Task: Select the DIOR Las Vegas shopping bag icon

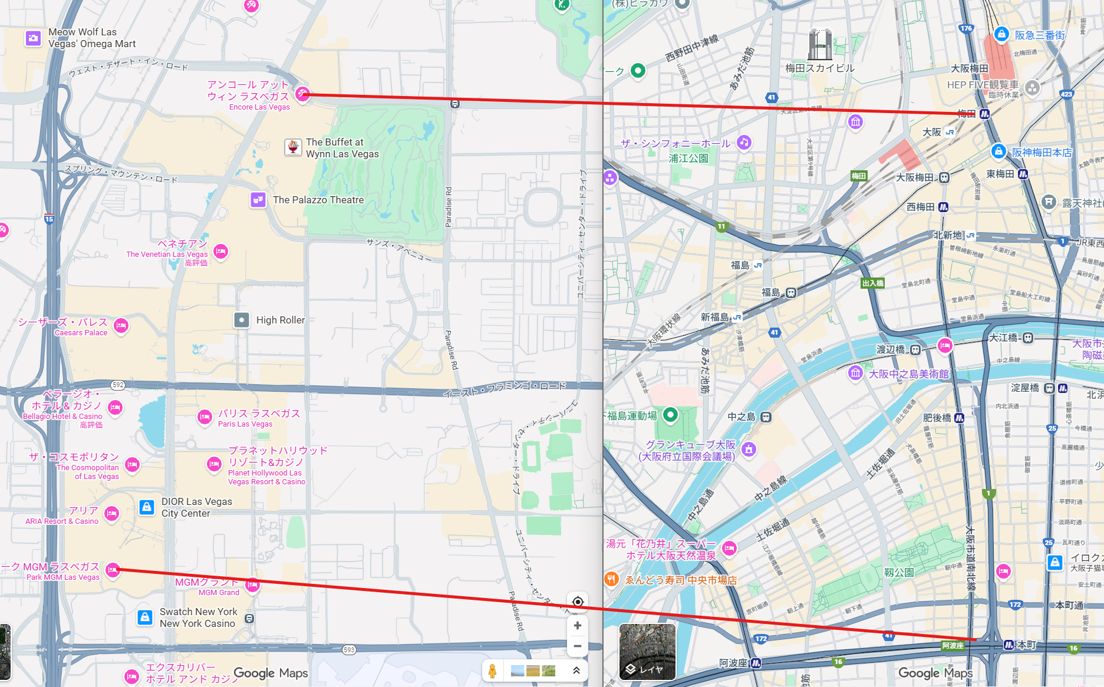Action: tap(146, 507)
